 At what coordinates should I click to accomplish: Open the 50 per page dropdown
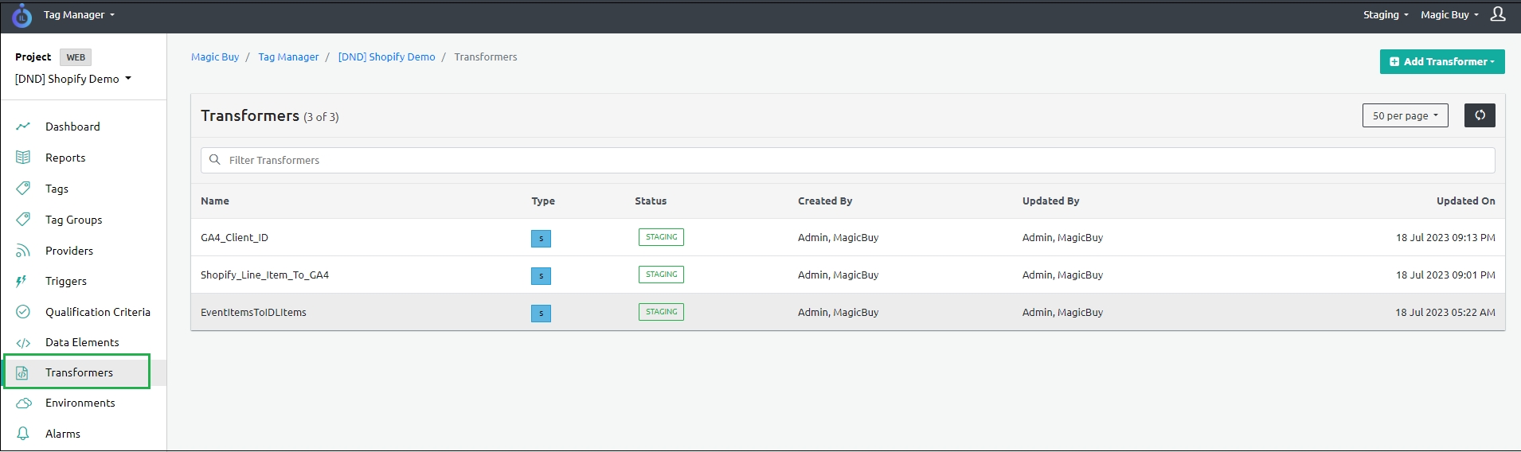1405,115
